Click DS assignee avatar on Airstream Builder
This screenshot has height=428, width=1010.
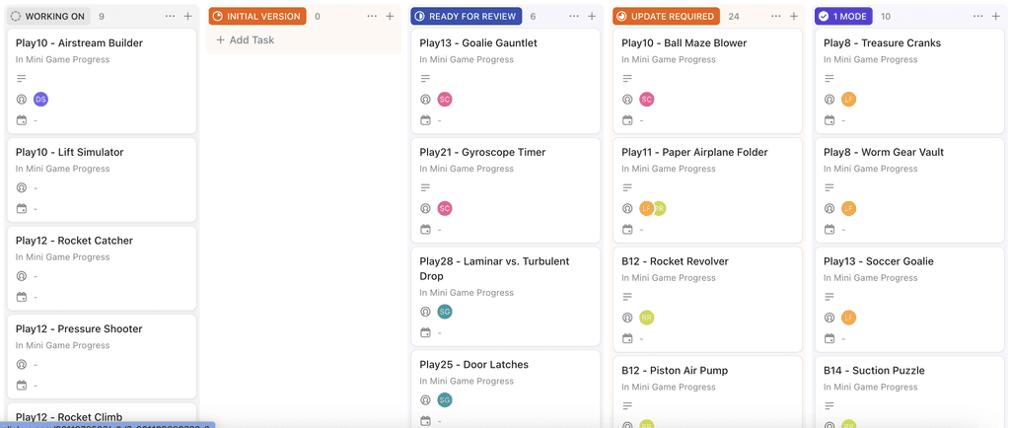point(40,100)
